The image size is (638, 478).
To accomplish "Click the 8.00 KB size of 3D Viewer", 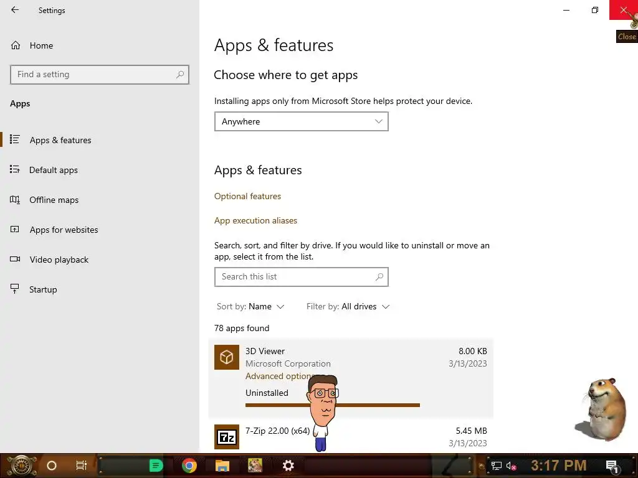I will 472,351.
